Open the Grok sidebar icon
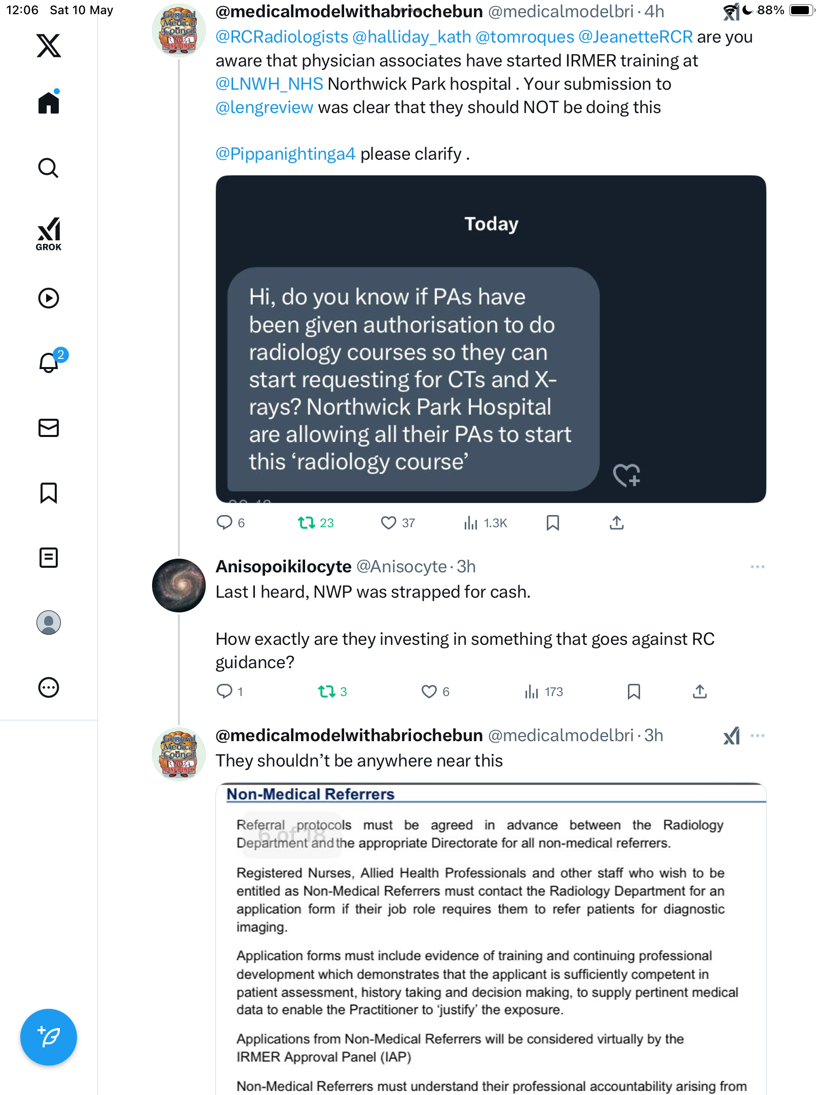The height and width of the screenshot is (1095, 821). pos(49,234)
